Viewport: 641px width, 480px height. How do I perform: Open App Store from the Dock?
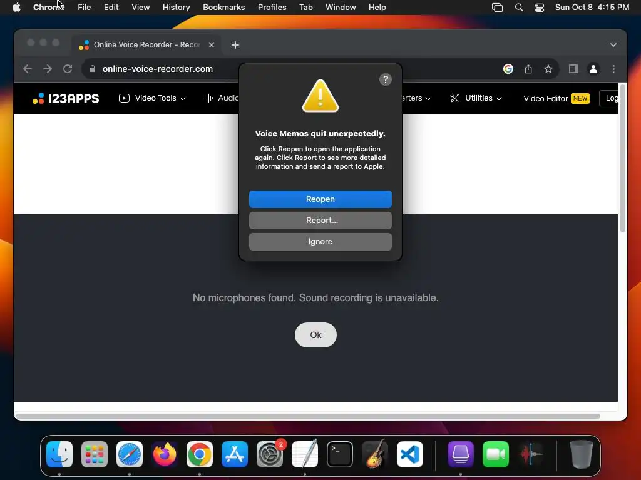(x=235, y=454)
